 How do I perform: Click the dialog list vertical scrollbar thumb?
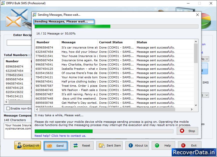point(196,53)
